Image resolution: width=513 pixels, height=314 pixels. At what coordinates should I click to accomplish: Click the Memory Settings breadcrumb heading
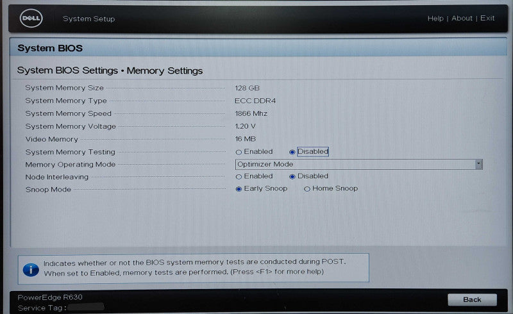(165, 70)
